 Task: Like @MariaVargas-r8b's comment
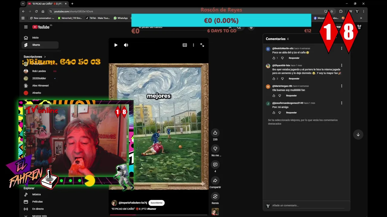point(274,96)
